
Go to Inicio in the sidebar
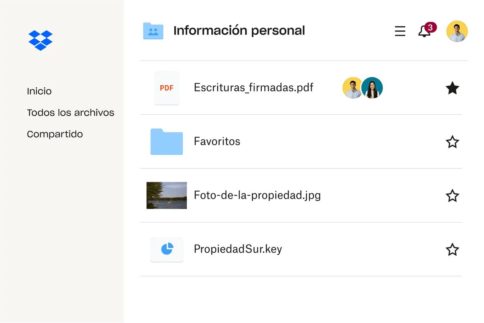point(39,91)
